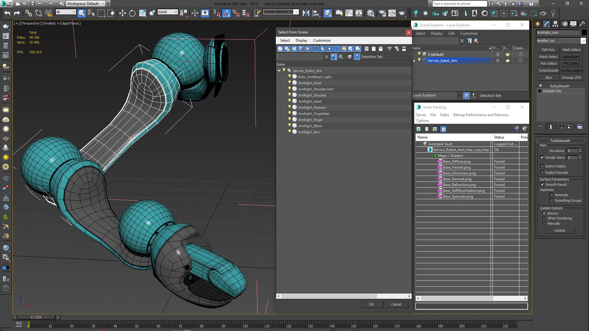Click the object color swatch beside ArmRight_Arm

584,32
